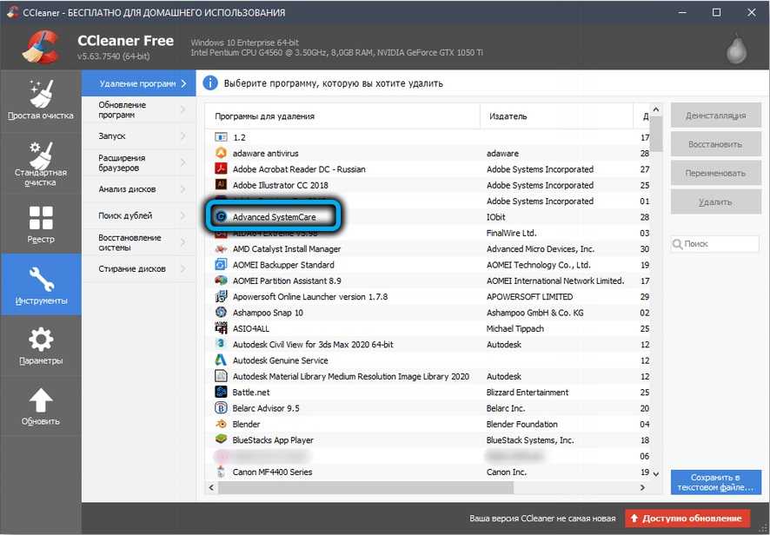Click the Удалить button
This screenshot has width=770, height=535.
pos(715,201)
